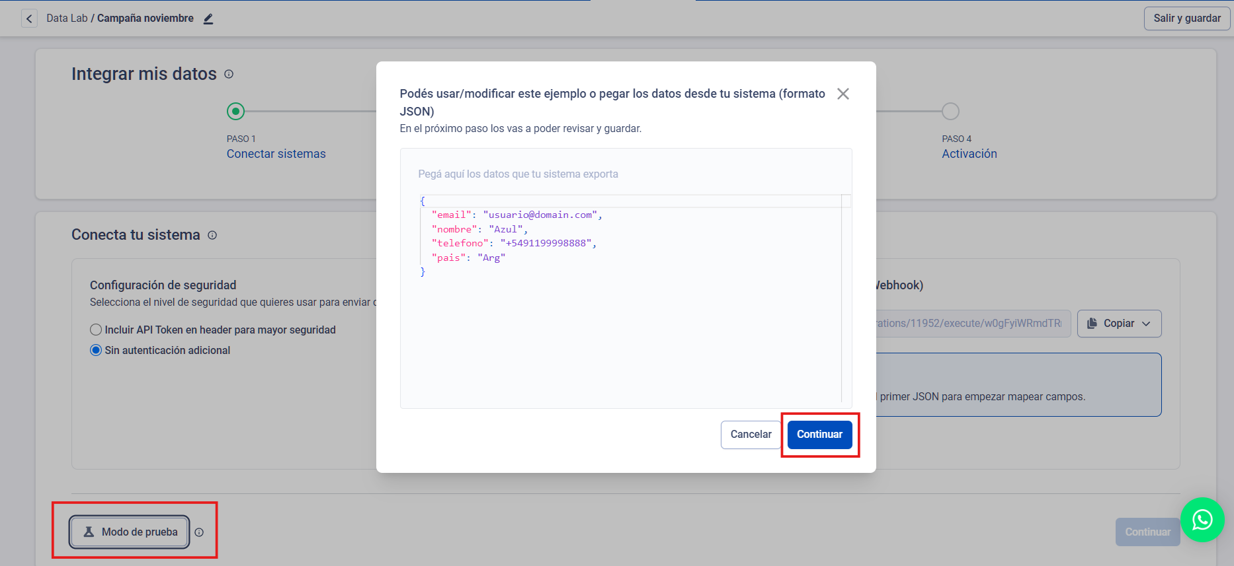Enable Modo de prueba
Viewport: 1234px width, 566px height.
click(130, 532)
